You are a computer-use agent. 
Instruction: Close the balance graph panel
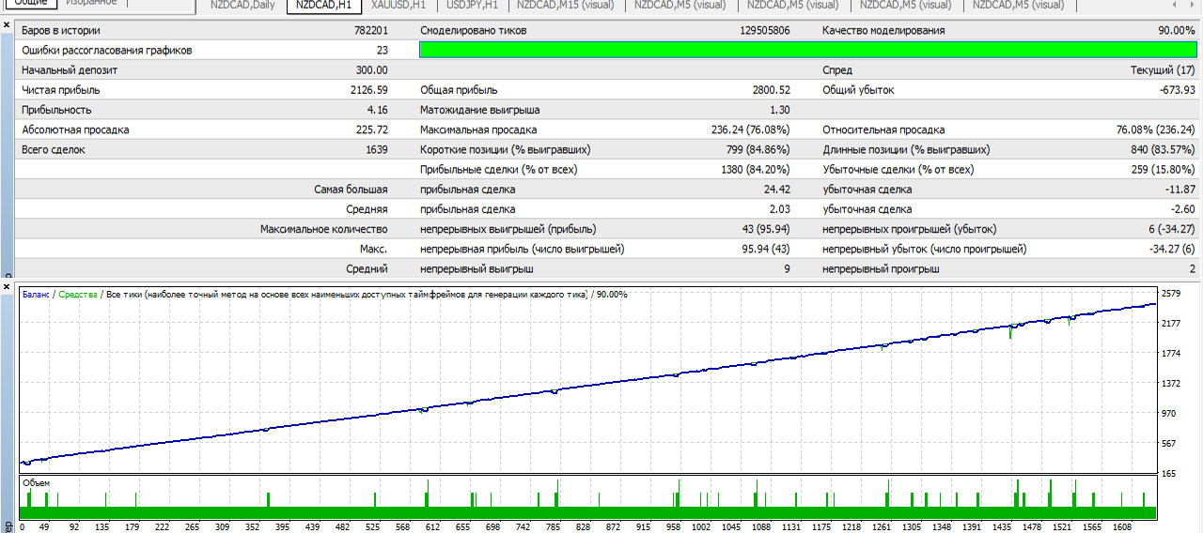tap(8, 284)
